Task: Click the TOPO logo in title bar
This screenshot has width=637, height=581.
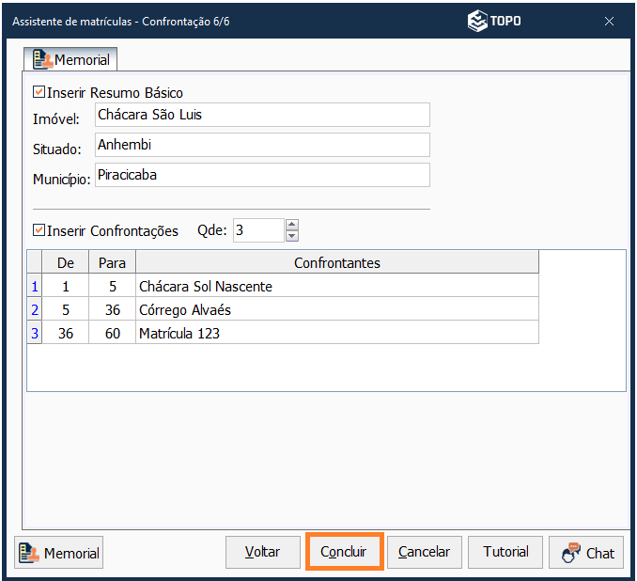Action: 494,21
